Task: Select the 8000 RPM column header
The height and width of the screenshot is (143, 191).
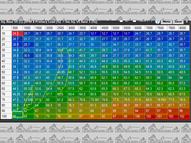Action: [x=184, y=28]
